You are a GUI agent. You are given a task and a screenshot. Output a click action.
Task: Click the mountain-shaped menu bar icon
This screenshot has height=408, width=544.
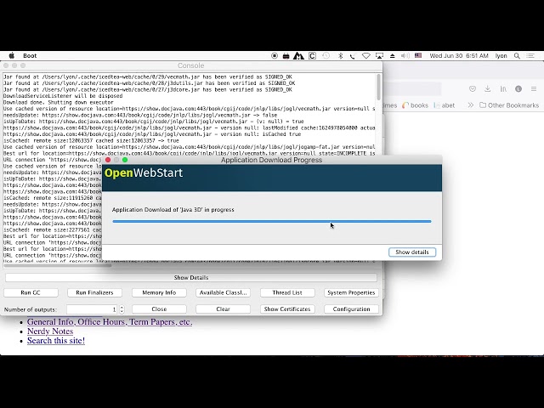[x=298, y=55]
